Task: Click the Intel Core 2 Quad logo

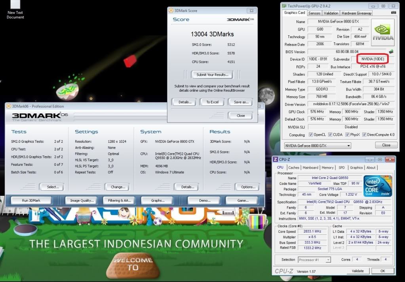Action: pos(377,186)
